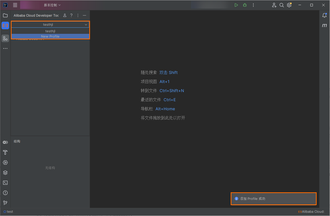
Task: Open the Maven tool window icon
Action: (324, 25)
